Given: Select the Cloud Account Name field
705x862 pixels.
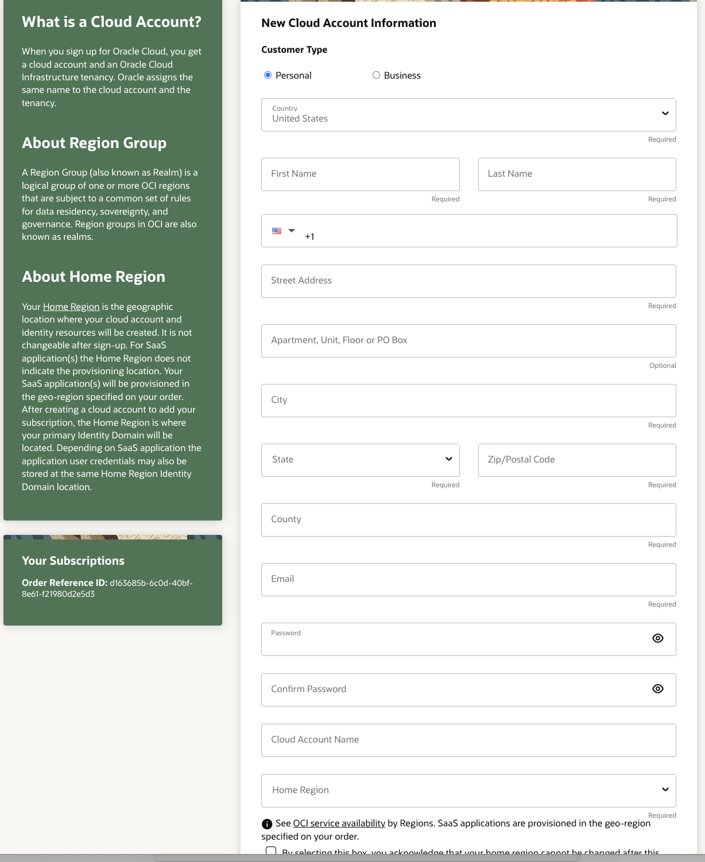Looking at the screenshot, I should pyautogui.click(x=468, y=740).
